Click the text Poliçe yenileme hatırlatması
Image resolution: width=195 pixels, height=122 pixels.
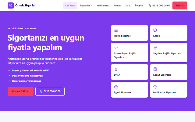click(28, 76)
